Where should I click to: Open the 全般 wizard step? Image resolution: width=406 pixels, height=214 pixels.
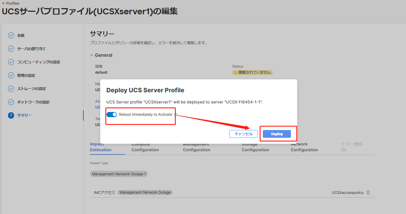click(21, 35)
